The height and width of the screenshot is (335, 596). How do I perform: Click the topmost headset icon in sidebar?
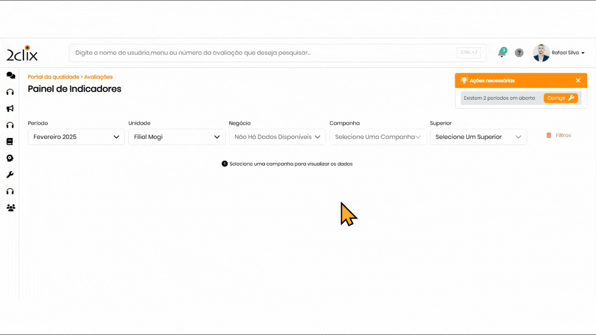click(x=10, y=92)
